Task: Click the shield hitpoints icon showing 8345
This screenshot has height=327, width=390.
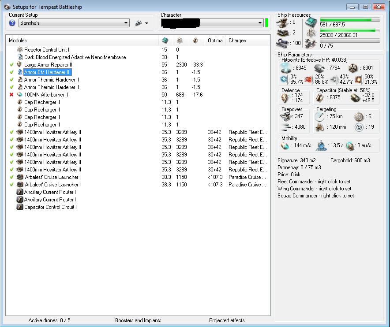Action: tap(285, 68)
